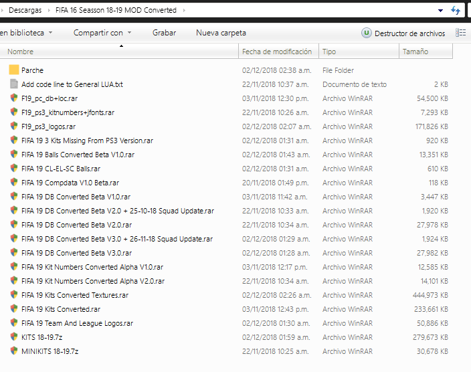Select the icon of FIFA 19 Balls Converted Beta V1.0.rar
Screen dimensions: 471x372
pos(14,154)
